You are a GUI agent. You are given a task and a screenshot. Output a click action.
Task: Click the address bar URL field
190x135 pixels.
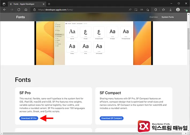click(80, 10)
